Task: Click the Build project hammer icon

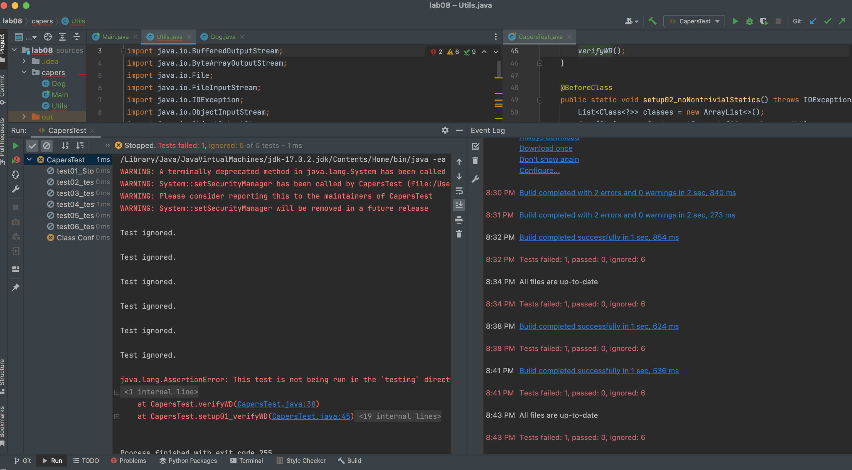Action: tap(652, 21)
